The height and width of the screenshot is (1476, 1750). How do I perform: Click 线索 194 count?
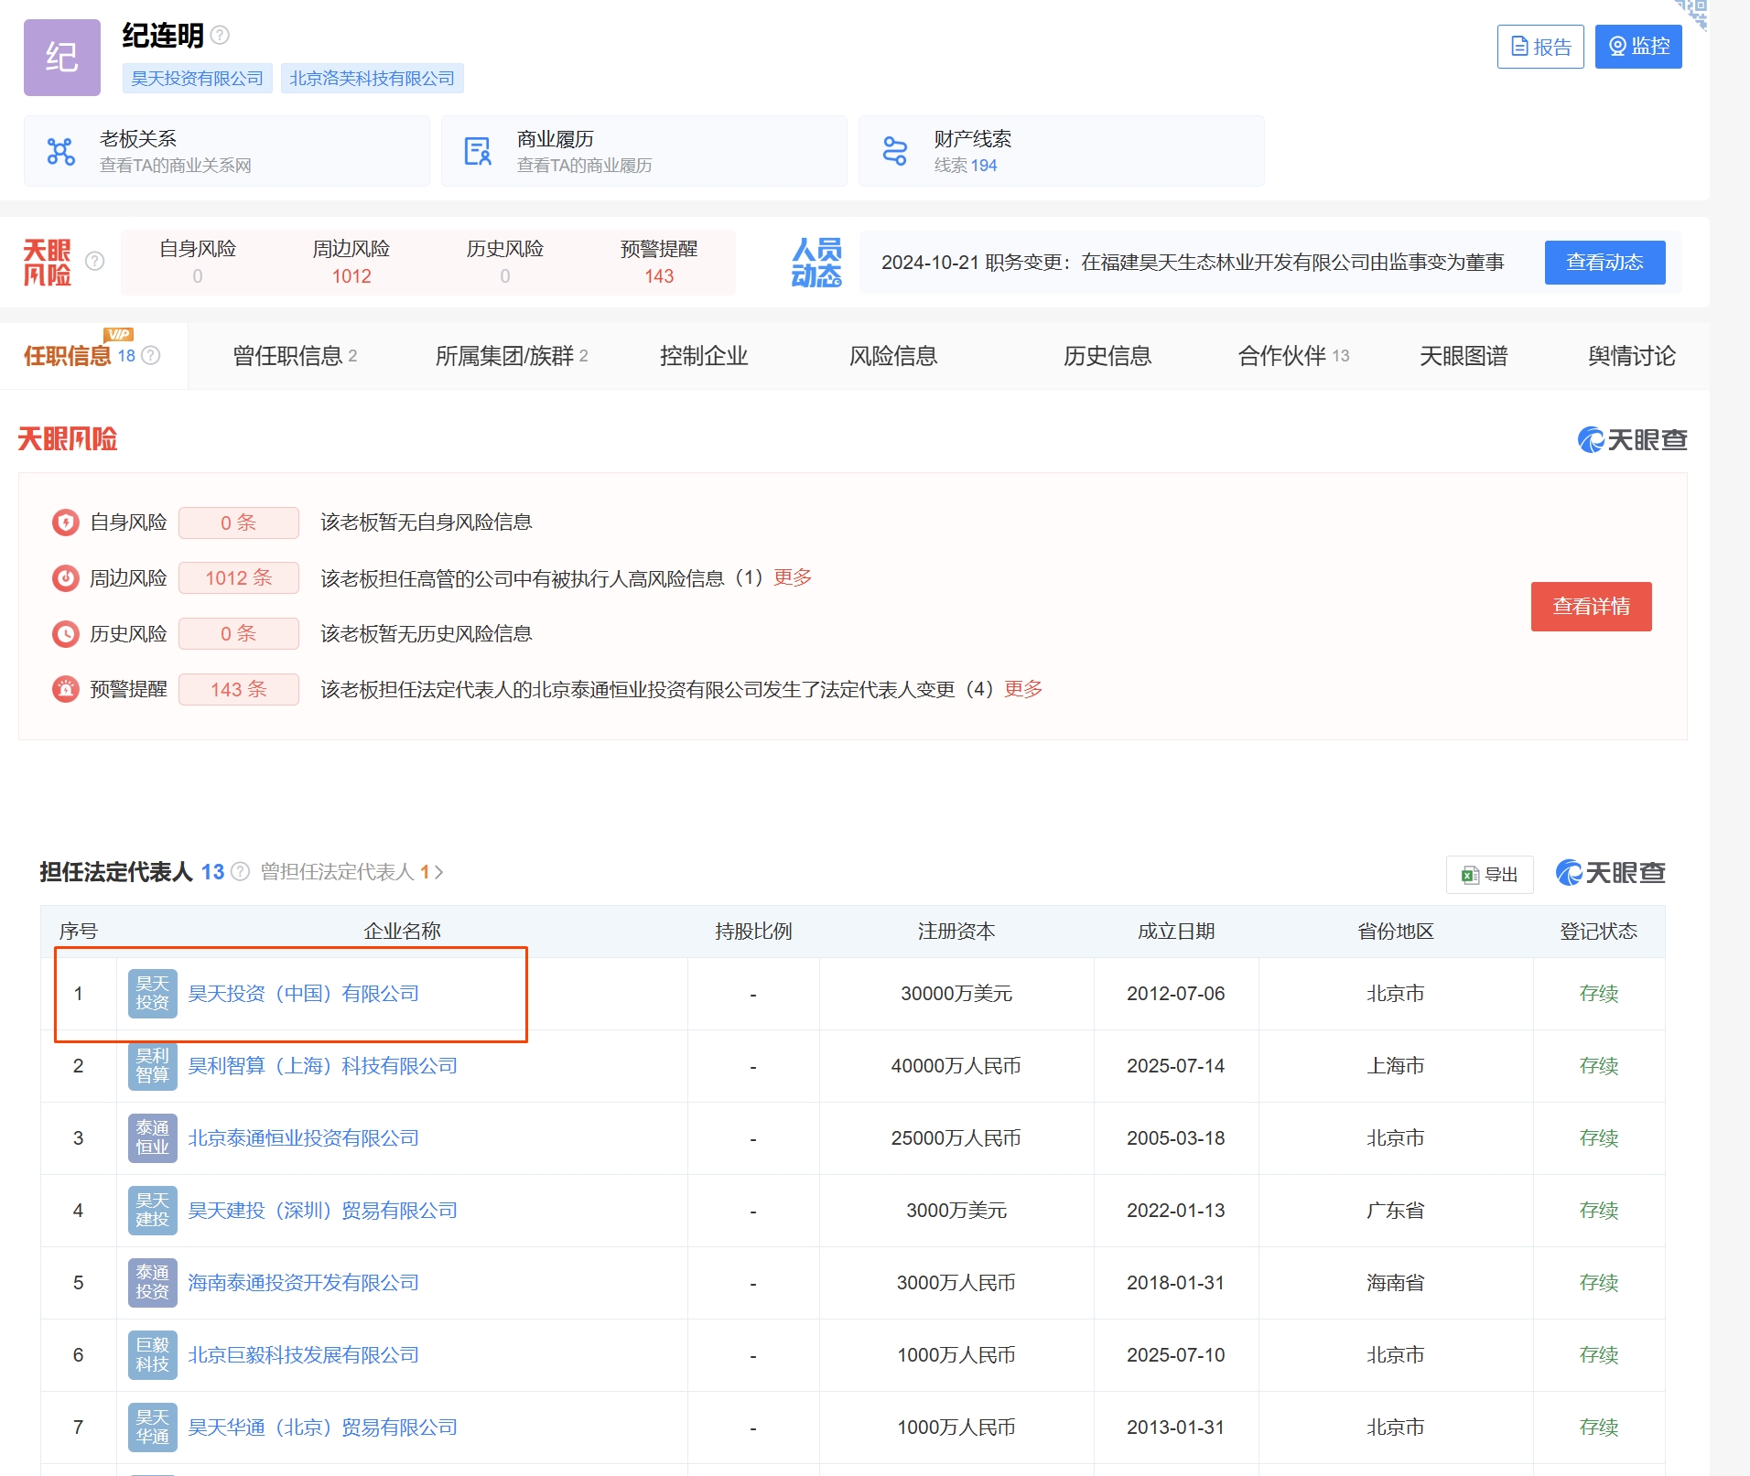click(x=966, y=166)
